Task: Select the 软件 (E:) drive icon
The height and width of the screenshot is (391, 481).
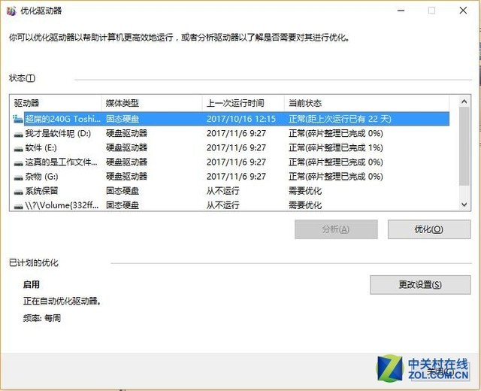Action: pos(18,147)
